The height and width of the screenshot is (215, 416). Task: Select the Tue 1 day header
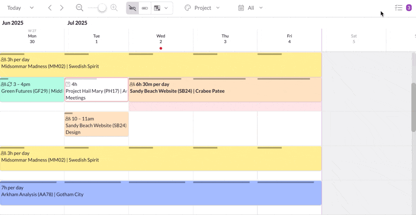click(x=96, y=39)
